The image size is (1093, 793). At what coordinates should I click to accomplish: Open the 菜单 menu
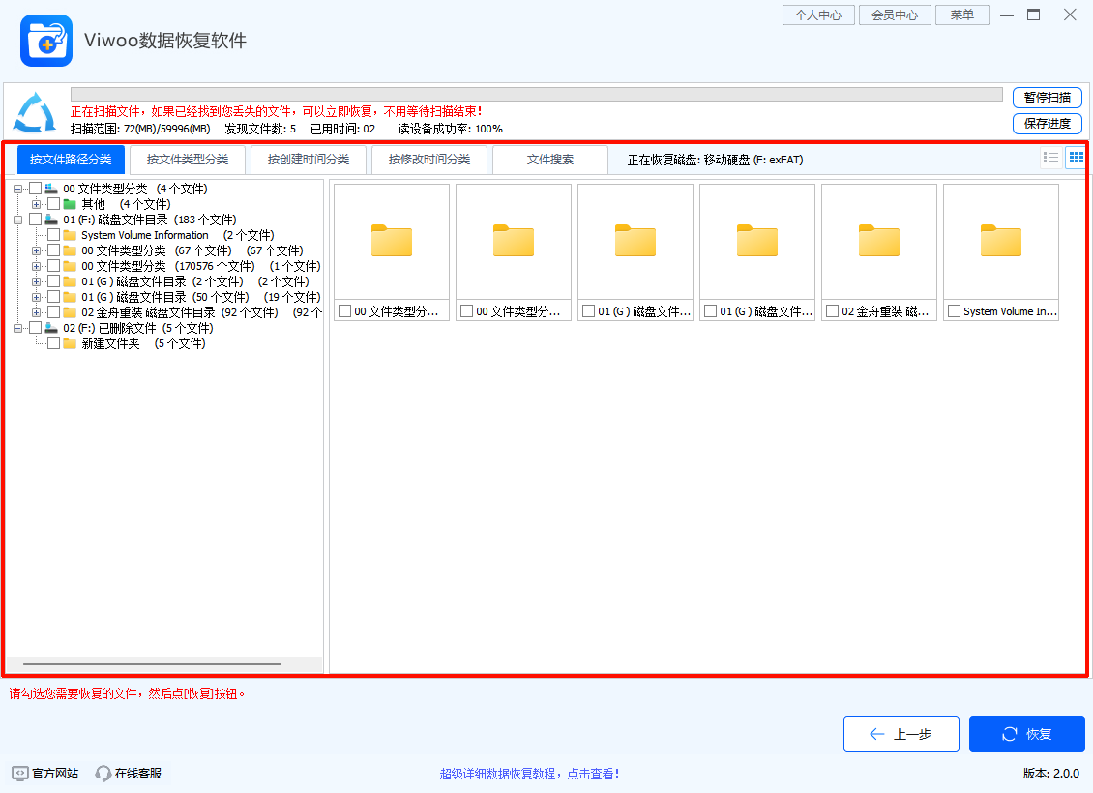click(x=961, y=15)
